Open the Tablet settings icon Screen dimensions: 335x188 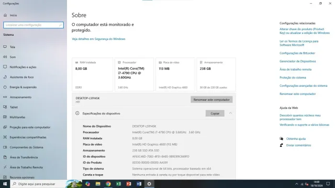pos(5,107)
